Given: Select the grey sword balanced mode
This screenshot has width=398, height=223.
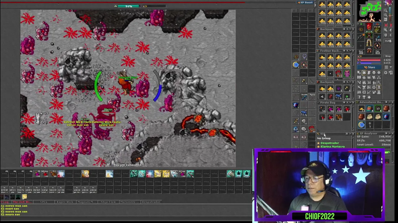Looking at the screenshot, I should click(386, 30).
